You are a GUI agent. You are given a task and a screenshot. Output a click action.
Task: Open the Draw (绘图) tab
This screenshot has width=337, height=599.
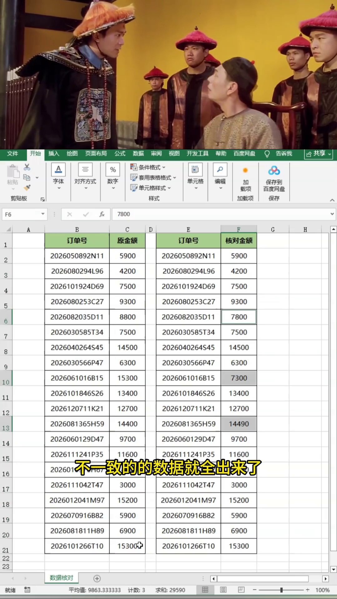click(72, 153)
